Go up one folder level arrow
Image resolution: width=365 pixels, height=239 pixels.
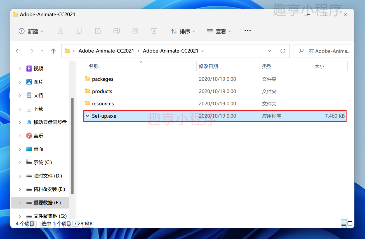(x=53, y=51)
